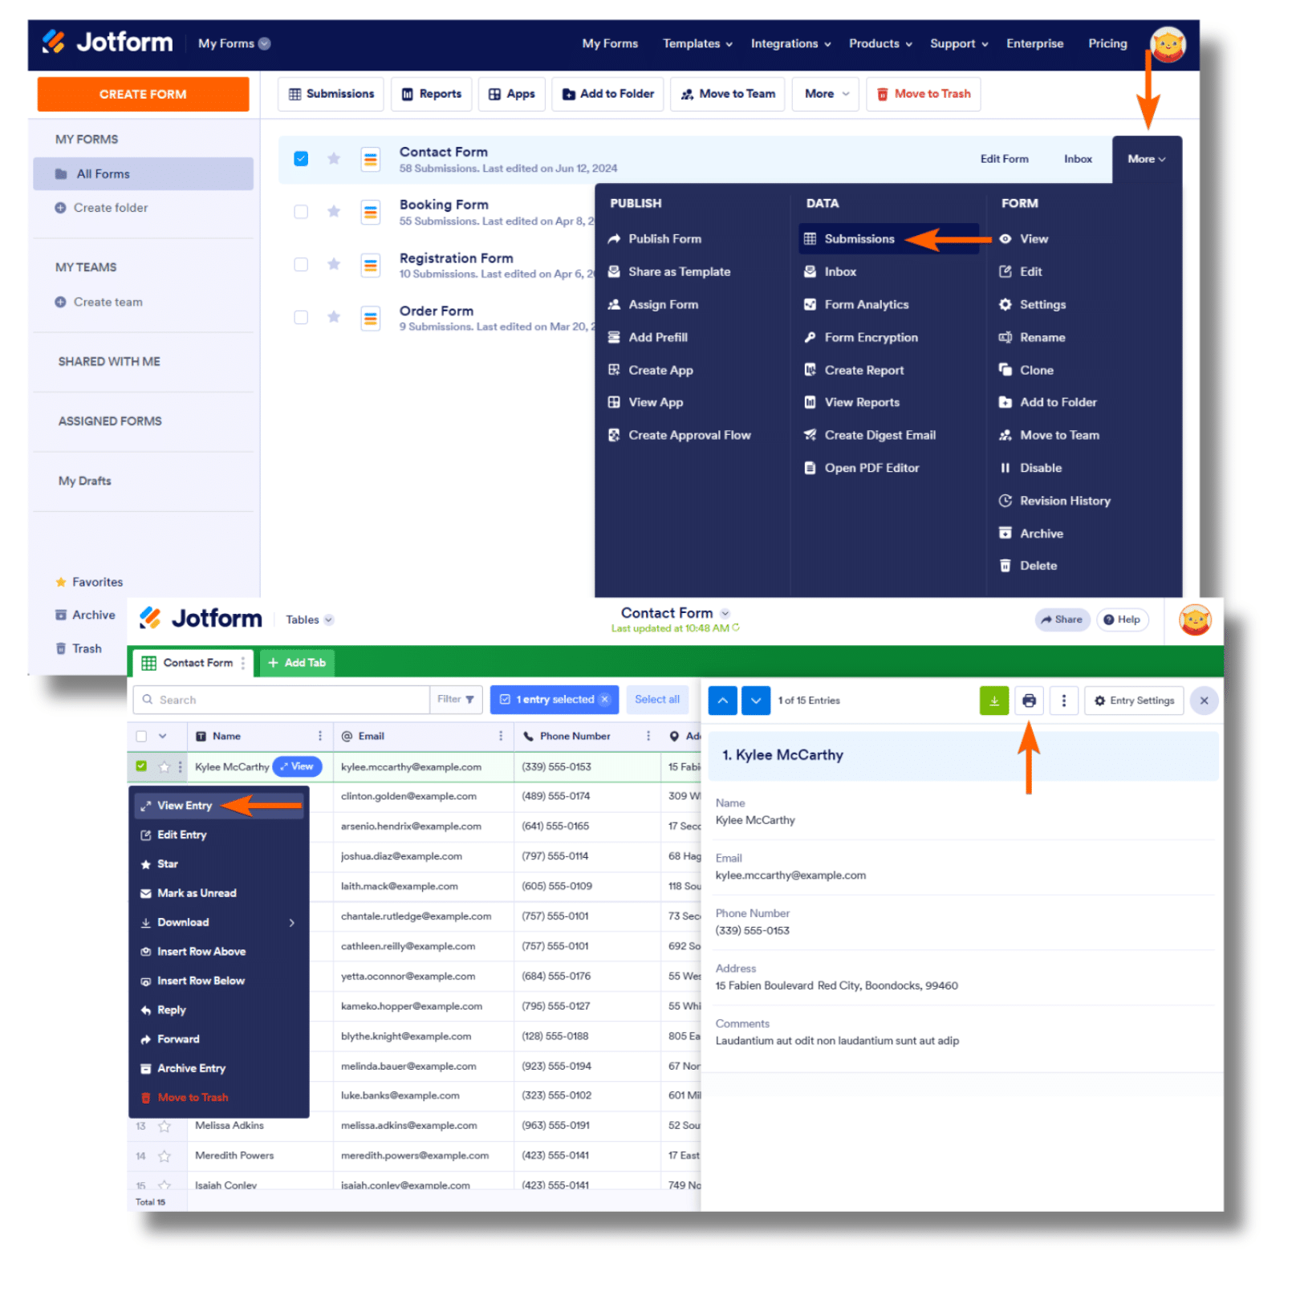The image size is (1300, 1300).
Task: Expand the Products dropdown
Action: (x=880, y=43)
